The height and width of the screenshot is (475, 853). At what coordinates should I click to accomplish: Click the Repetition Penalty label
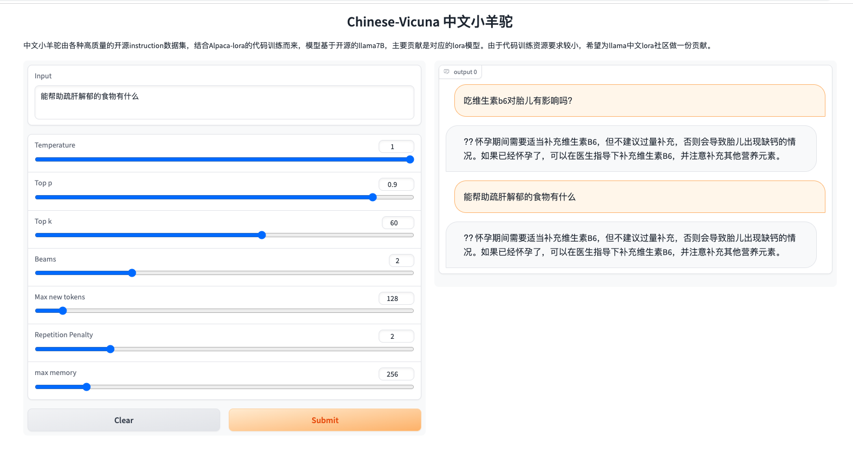pos(64,334)
